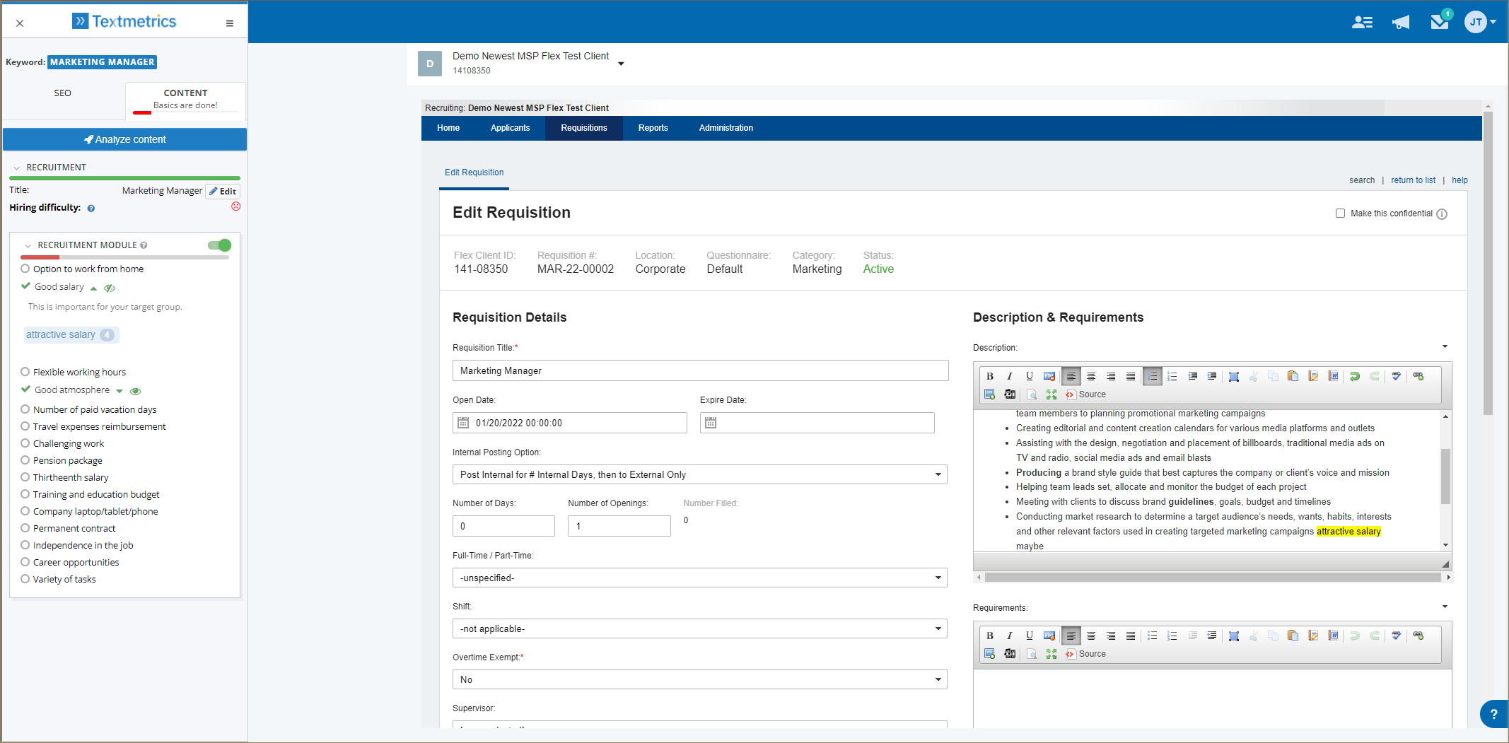Click the search link
Screen dimensions: 1509x743
pyautogui.click(x=1361, y=180)
